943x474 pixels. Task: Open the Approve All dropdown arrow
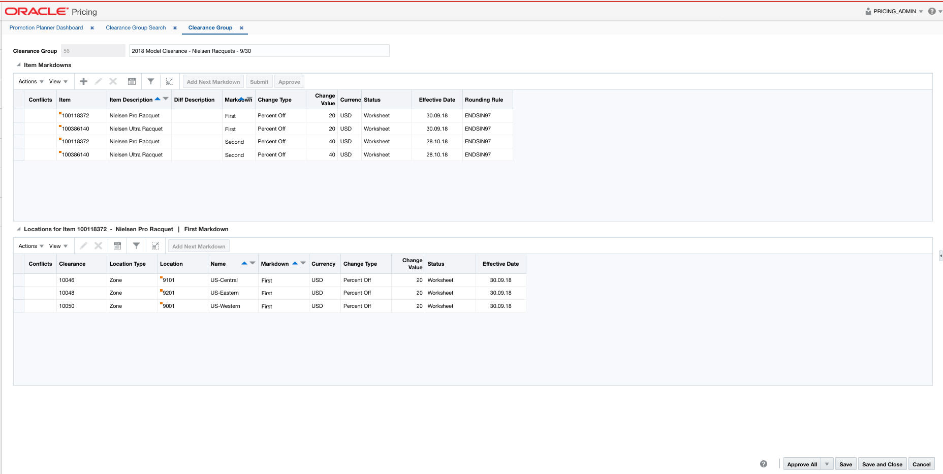point(827,464)
